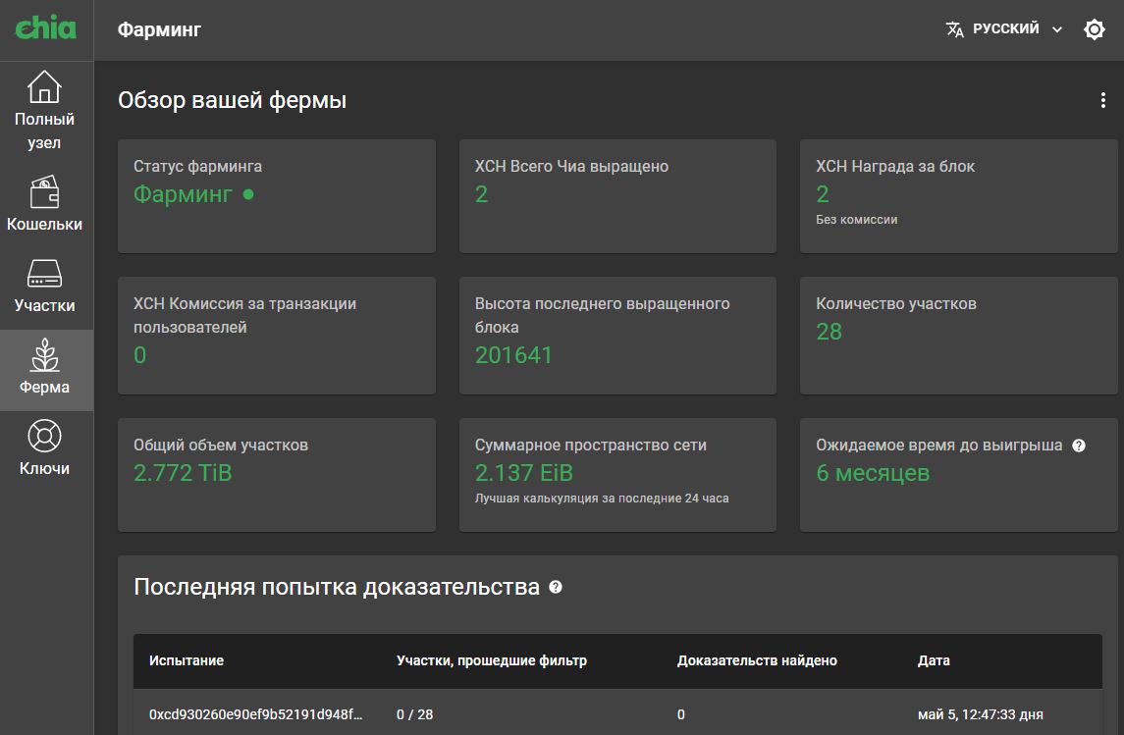Click the green Фарминг status text
Viewport: 1124px width, 735px height.
[x=183, y=194]
